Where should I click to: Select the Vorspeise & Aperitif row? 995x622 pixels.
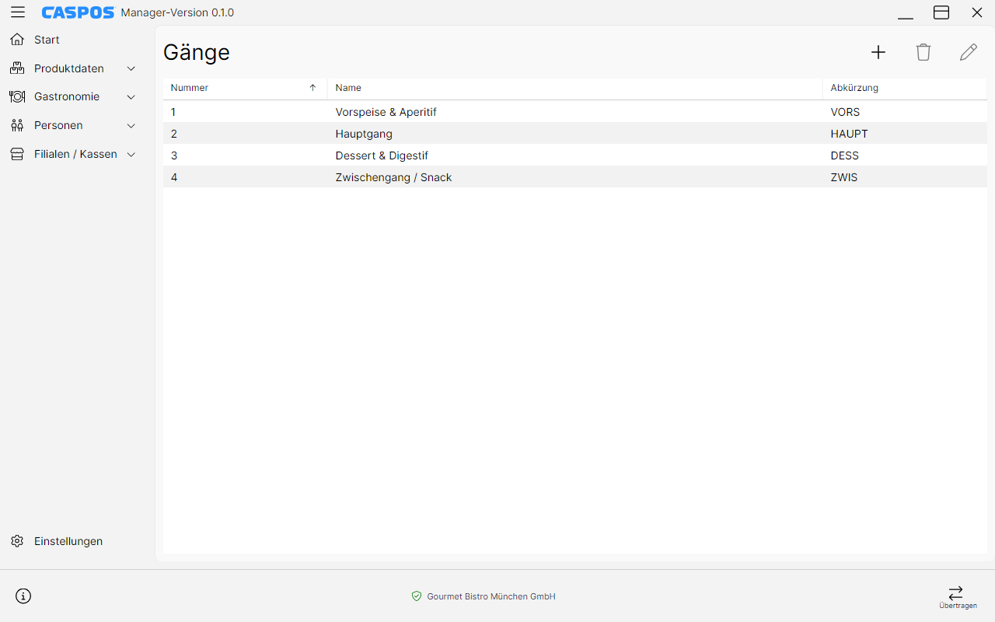tap(575, 112)
